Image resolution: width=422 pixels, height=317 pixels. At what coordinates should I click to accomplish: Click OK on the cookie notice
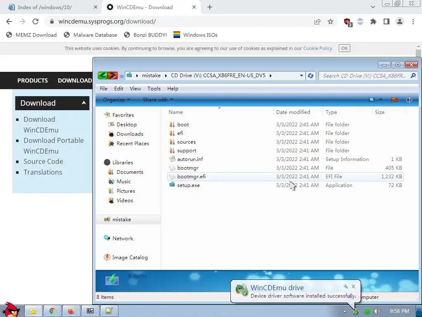(344, 48)
